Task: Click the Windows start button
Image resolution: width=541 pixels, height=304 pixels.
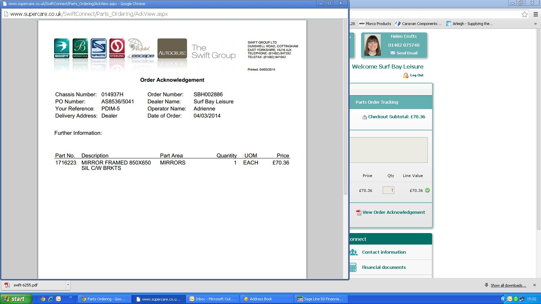Action: click(16, 299)
